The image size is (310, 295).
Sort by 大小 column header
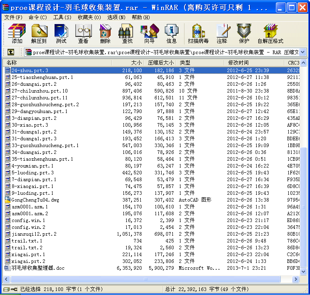128,63
